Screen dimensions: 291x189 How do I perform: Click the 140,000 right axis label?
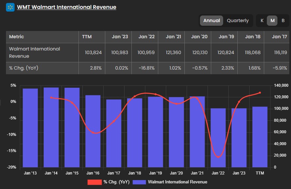point(281,85)
